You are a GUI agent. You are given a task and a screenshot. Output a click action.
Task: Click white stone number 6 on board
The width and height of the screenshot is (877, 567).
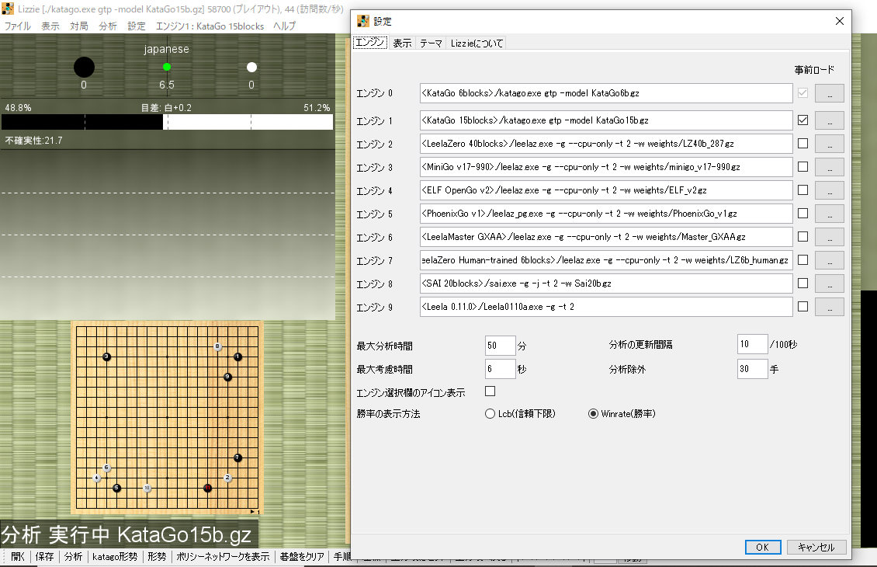point(106,468)
